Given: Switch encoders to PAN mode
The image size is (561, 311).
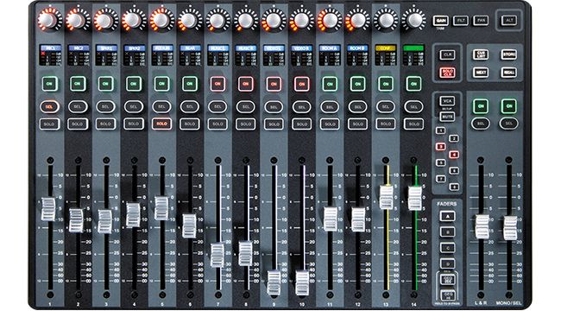Looking at the screenshot, I should [x=481, y=21].
